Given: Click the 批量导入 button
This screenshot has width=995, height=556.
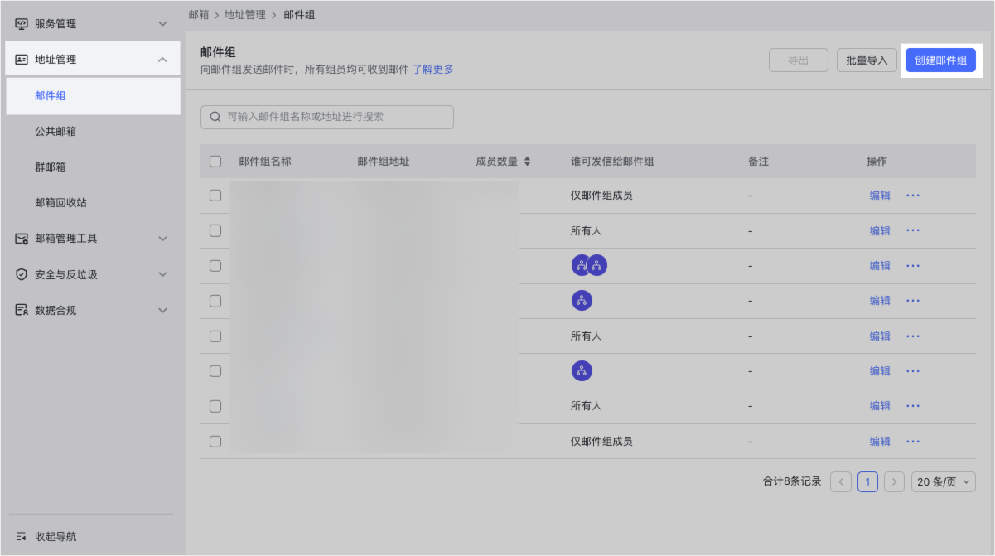Looking at the screenshot, I should point(867,60).
